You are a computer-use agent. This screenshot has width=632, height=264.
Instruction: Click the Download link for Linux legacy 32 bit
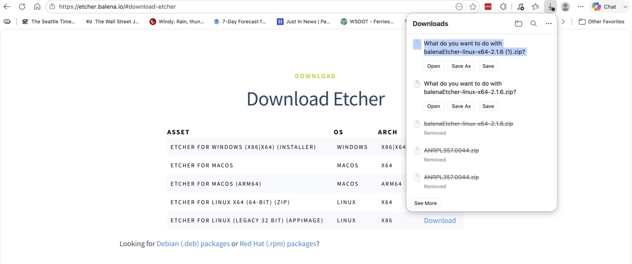click(x=440, y=220)
